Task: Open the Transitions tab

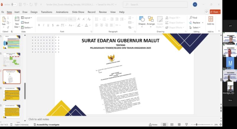Action: (x=47, y=12)
